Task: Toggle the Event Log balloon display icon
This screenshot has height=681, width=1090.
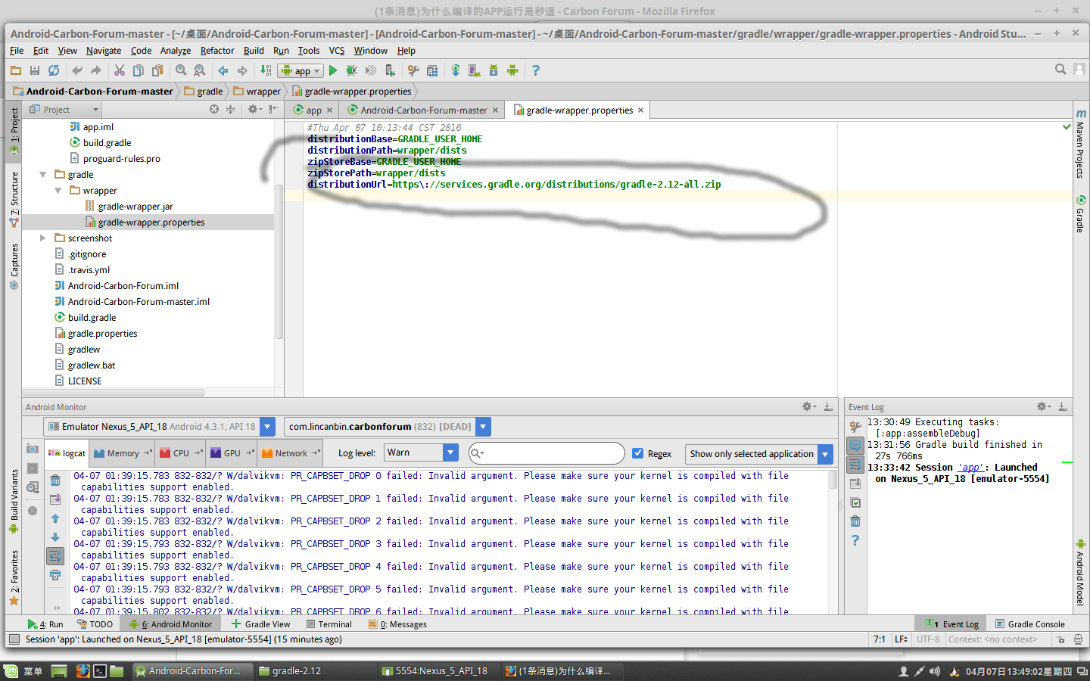Action: 855,446
